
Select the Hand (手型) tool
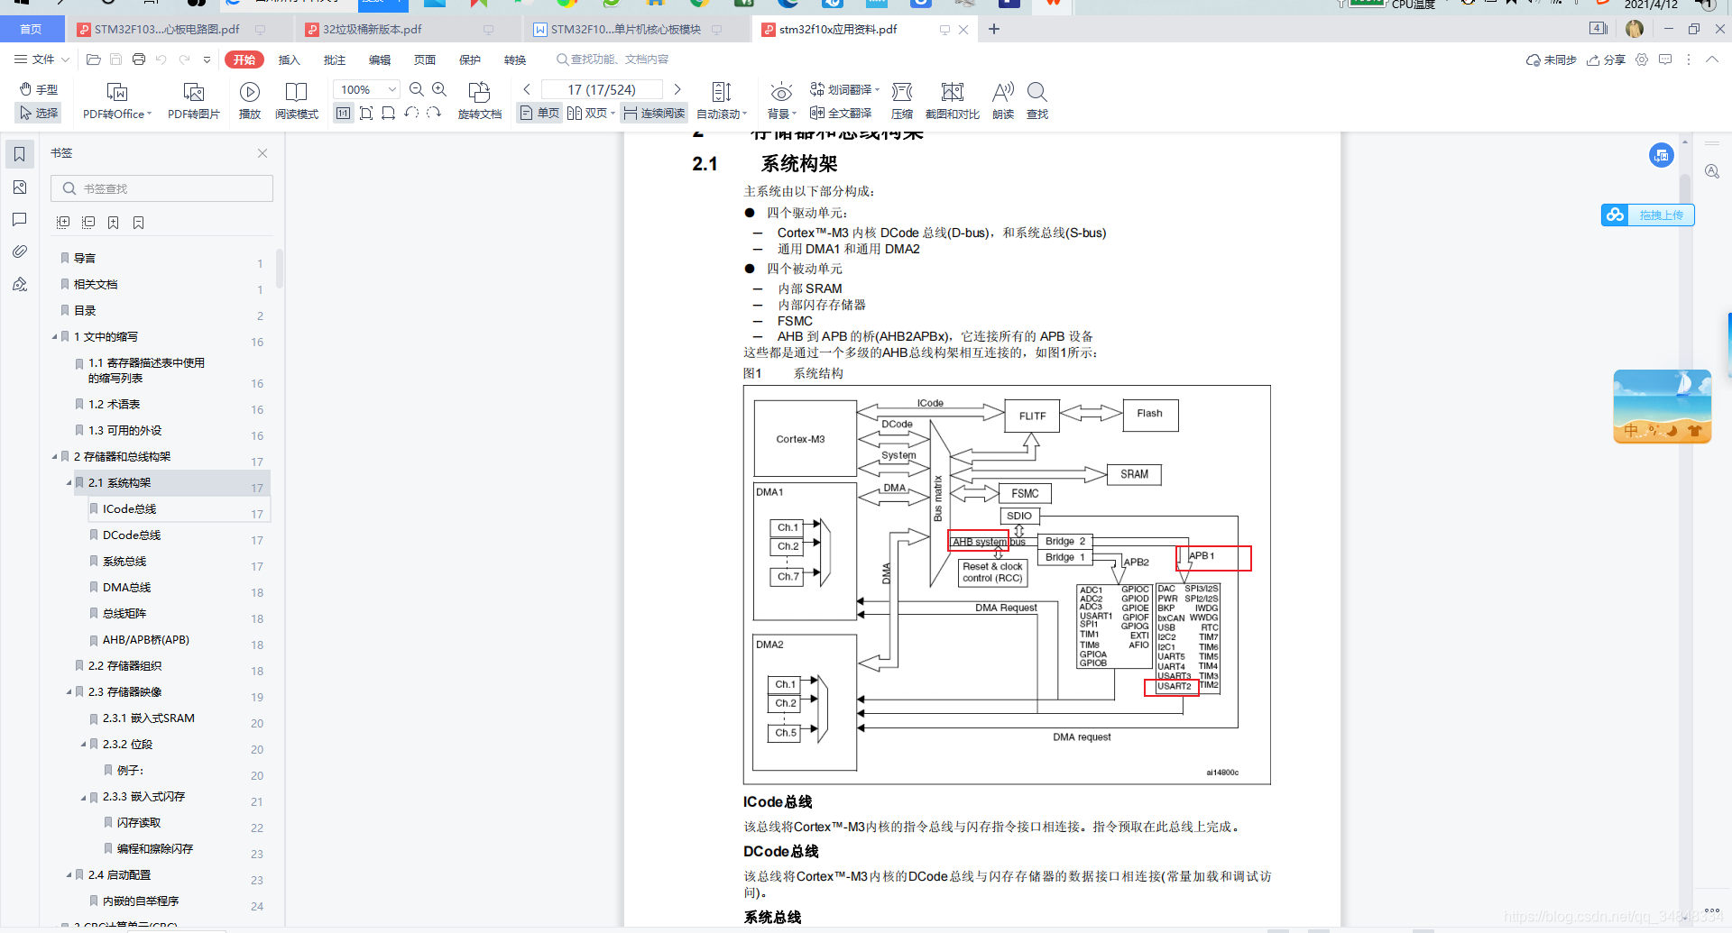coord(39,90)
